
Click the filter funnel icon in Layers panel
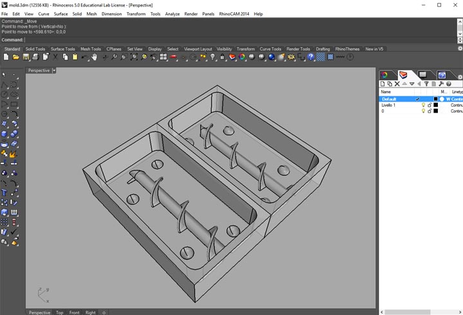point(426,84)
